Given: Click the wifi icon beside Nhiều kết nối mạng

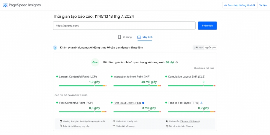Looking at the screenshot, I should click(x=114, y=126).
